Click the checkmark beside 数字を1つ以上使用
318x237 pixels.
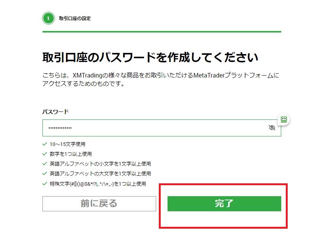(45, 154)
